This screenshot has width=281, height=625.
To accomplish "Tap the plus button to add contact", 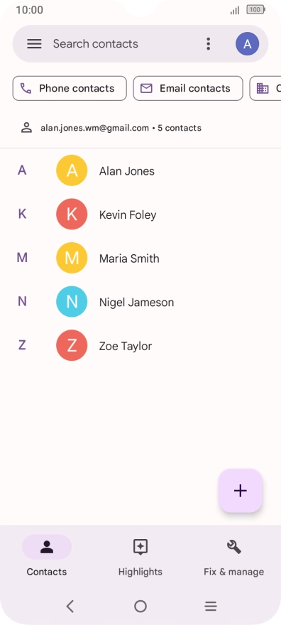I will 241,491.
